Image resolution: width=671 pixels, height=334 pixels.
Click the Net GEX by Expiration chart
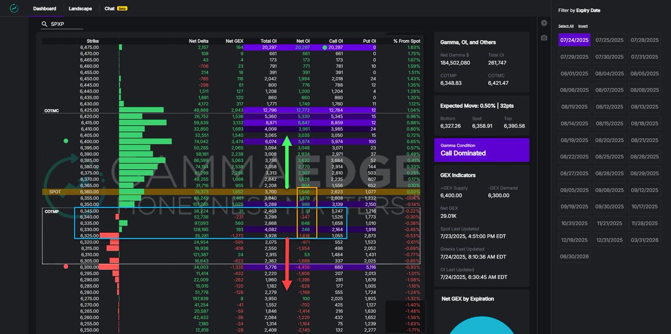click(481, 325)
